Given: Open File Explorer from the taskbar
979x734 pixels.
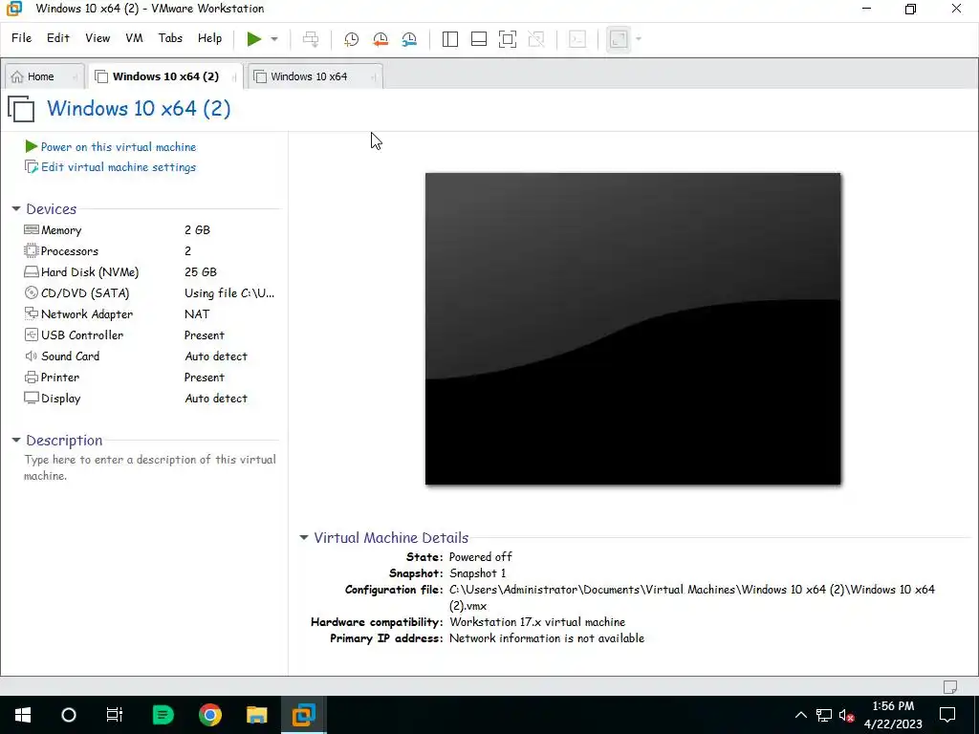Looking at the screenshot, I should (256, 715).
